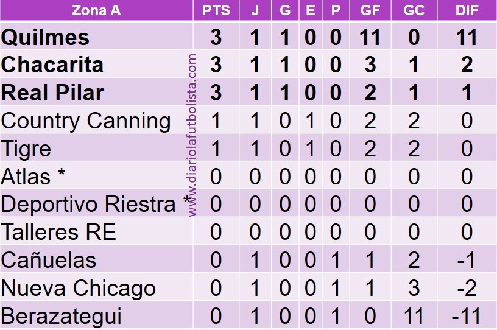This screenshot has width=497, height=330.
Task: Click the Tigre team name
Action: (26, 149)
